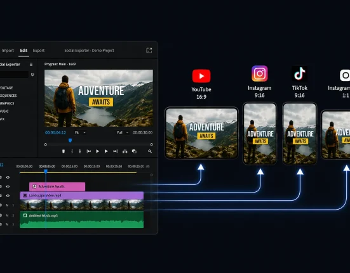Click the export frame icon in transport bar
This screenshot has height=273, width=350.
coord(134,151)
